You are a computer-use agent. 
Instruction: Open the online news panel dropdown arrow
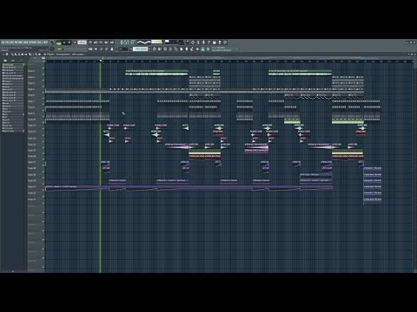(x=237, y=49)
